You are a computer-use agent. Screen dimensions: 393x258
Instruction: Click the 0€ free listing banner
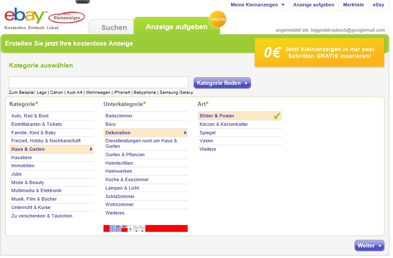(319, 52)
